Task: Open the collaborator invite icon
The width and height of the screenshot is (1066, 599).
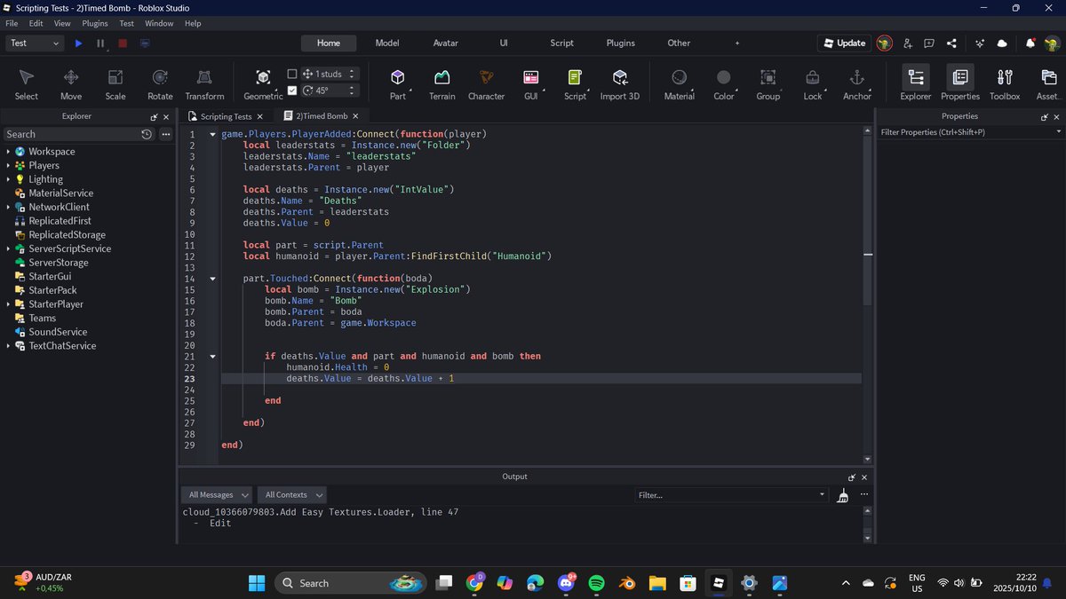Action: [907, 43]
